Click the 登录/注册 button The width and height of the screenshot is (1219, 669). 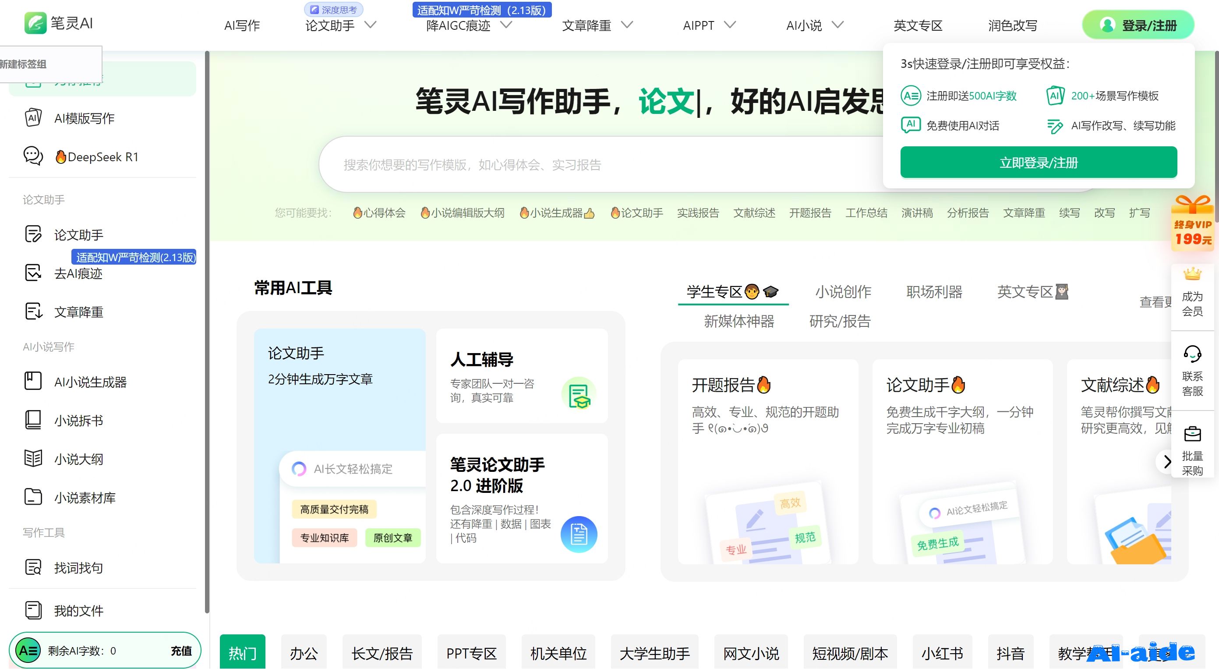1138,25
